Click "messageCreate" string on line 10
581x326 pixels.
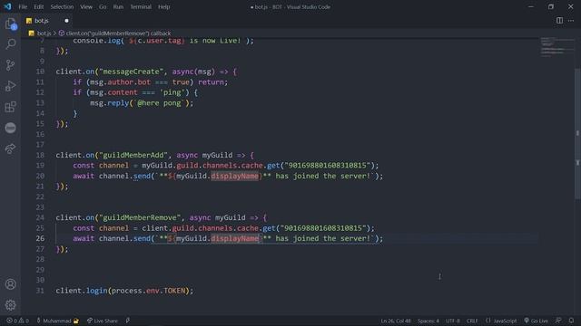(131, 72)
